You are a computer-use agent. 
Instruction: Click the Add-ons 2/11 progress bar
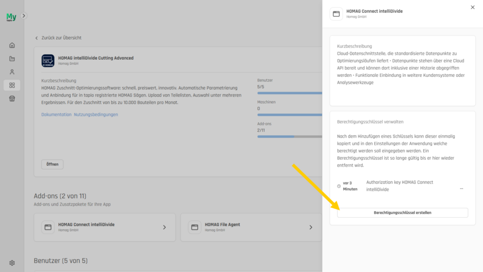(290, 137)
